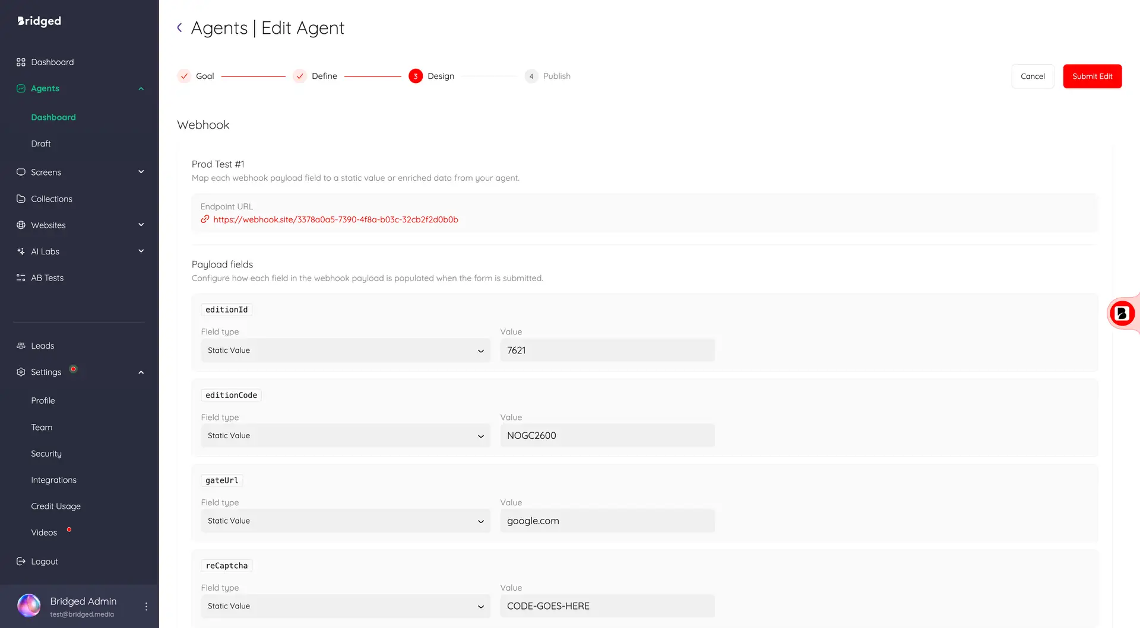Screen dimensions: 1140x628
Task: Click the Design step label
Action: pyautogui.click(x=441, y=76)
